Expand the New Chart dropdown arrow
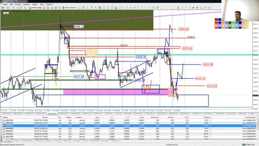 [x=5, y=8]
